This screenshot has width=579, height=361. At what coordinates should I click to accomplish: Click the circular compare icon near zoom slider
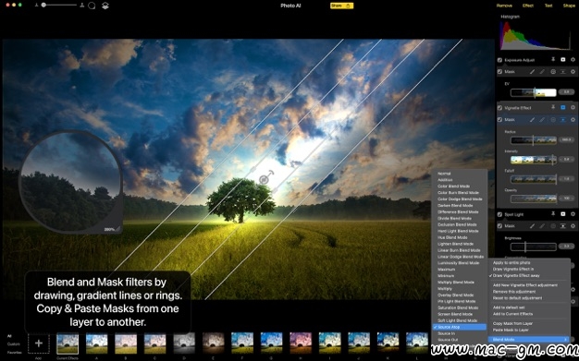92,6
